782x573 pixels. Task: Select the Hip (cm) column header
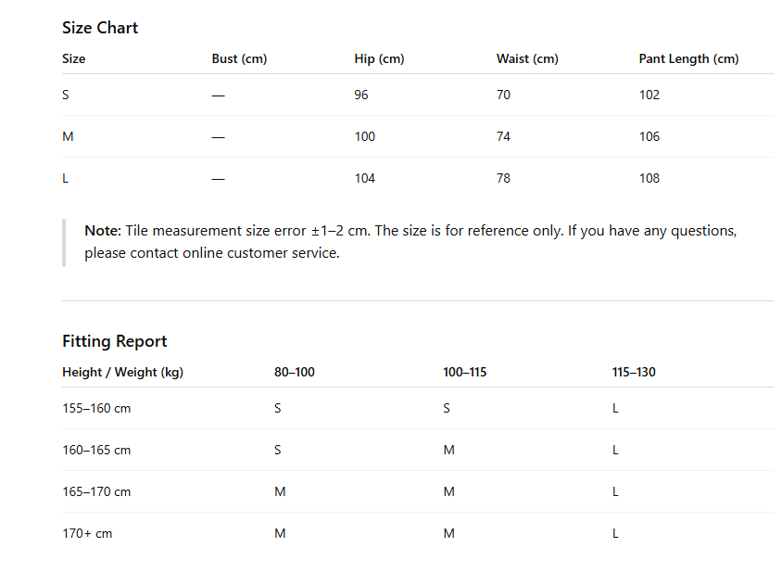click(379, 59)
